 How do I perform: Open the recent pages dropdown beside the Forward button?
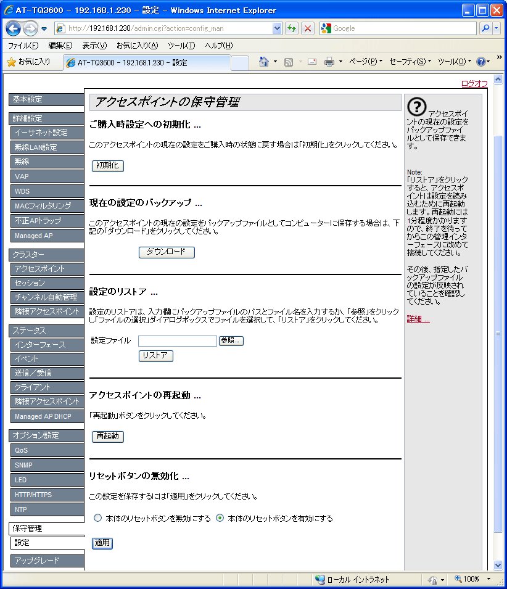coord(44,29)
